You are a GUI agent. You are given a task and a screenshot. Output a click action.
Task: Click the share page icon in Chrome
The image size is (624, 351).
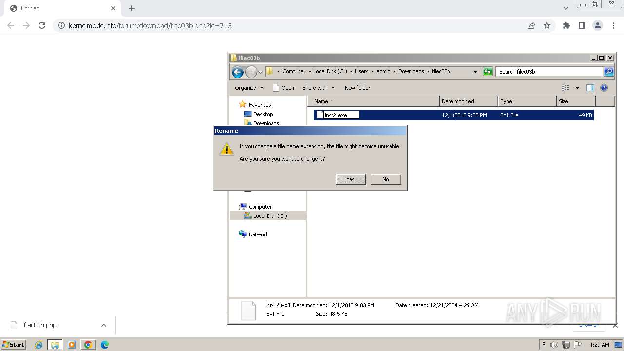[531, 25]
